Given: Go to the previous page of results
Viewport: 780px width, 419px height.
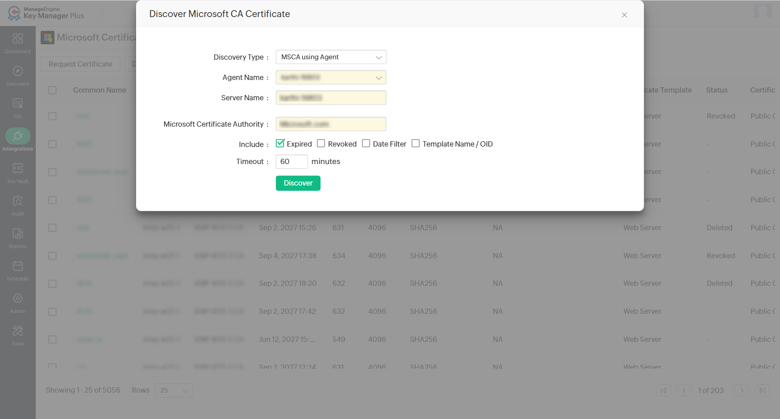Looking at the screenshot, I should pos(684,390).
